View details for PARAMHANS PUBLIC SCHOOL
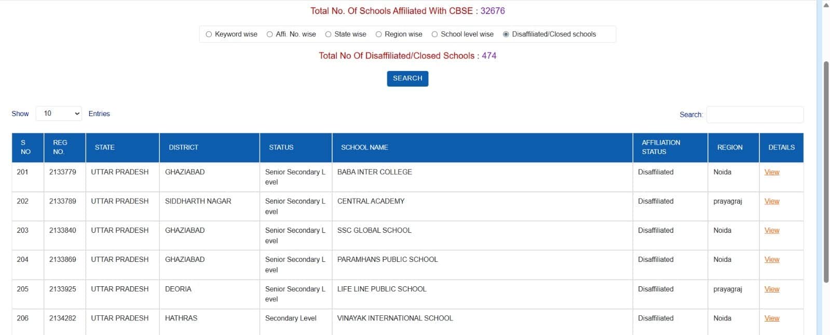Viewport: 830px width, 335px height. click(771, 259)
